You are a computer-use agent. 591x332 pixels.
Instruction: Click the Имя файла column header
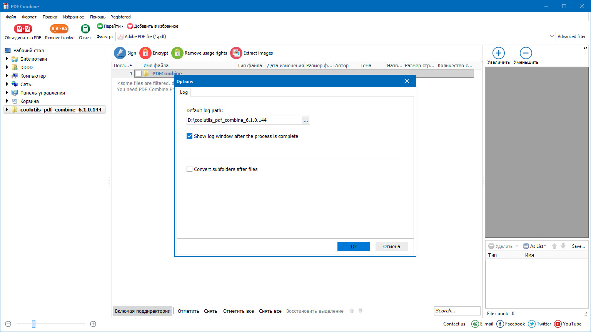point(156,65)
